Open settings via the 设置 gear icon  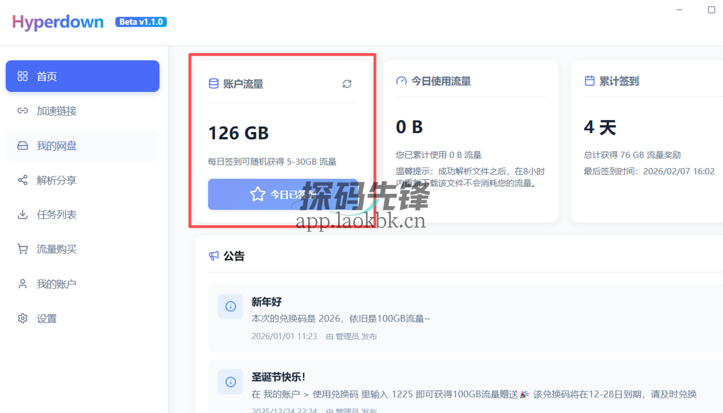[x=22, y=318]
